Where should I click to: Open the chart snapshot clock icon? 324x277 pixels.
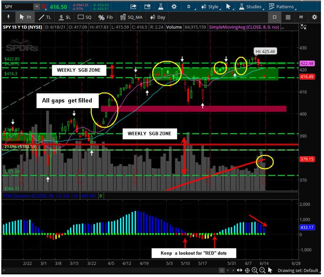coord(147,7)
